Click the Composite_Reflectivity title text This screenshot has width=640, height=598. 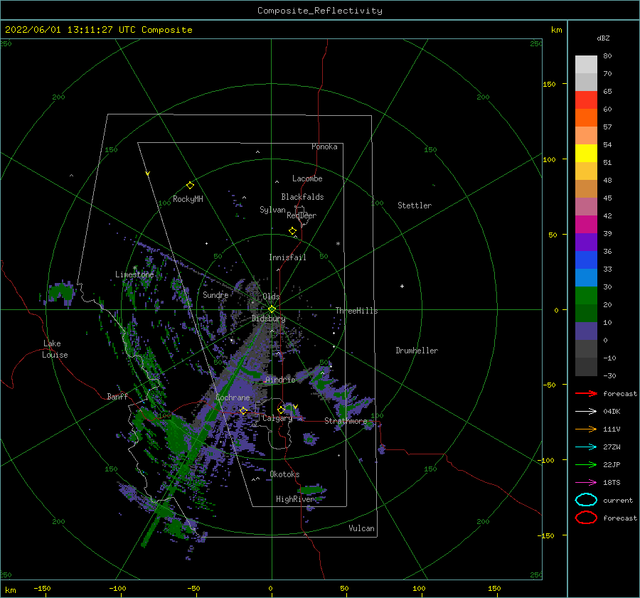(x=320, y=11)
